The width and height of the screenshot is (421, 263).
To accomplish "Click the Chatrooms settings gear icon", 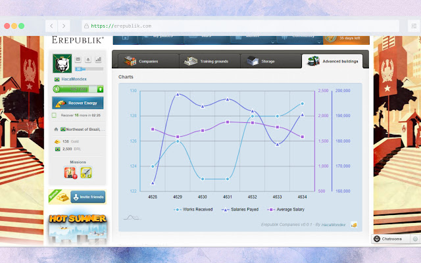I will [414, 239].
